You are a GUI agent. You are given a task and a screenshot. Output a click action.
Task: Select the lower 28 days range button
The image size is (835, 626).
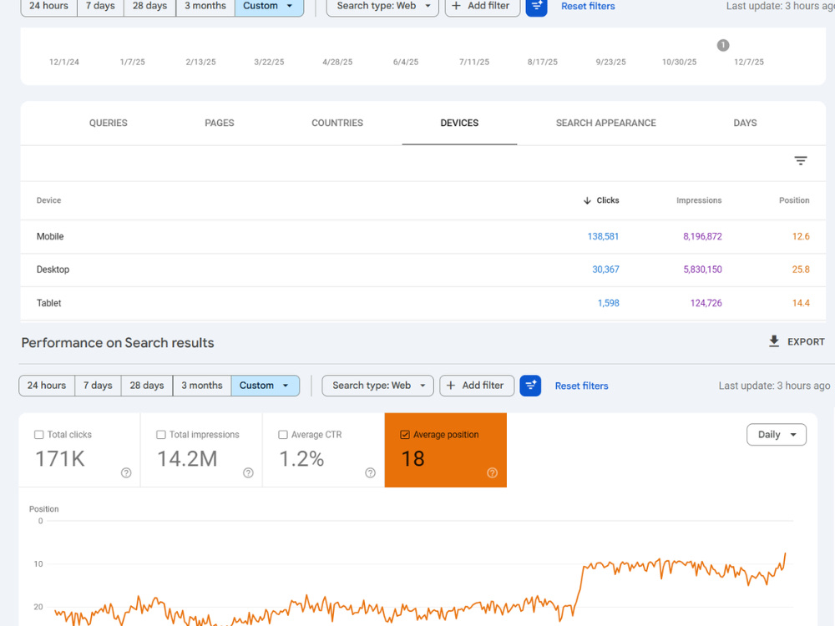click(147, 386)
